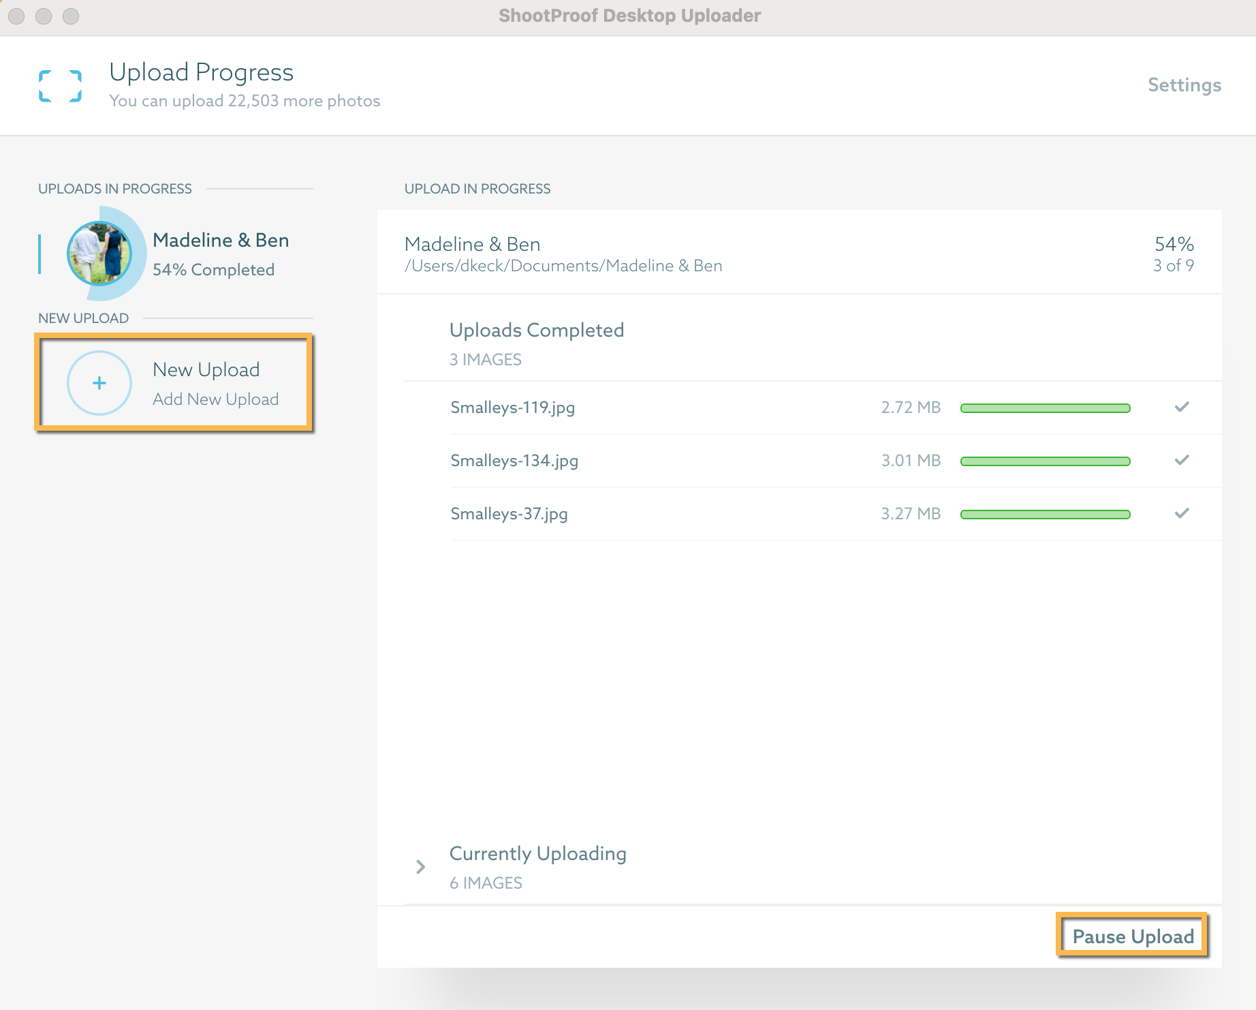Select Madeline & Ben in uploads sidebar
This screenshot has height=1010, width=1256.
[220, 241]
